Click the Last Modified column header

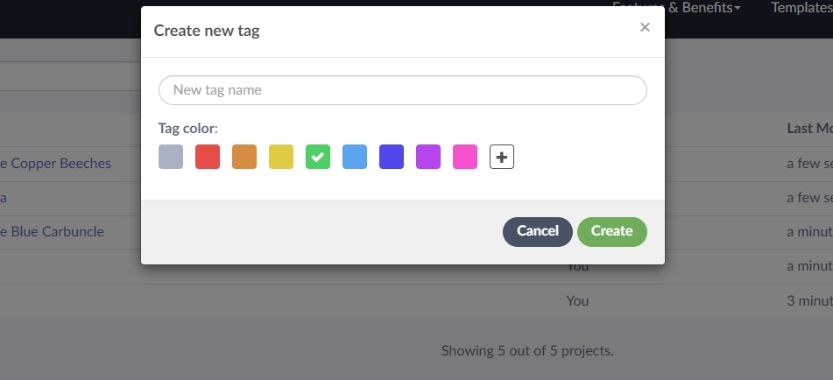pyautogui.click(x=808, y=129)
